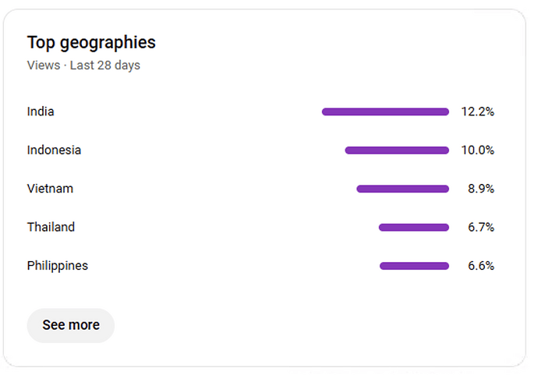
Task: Click the dot separator after Views
Action: point(65,65)
